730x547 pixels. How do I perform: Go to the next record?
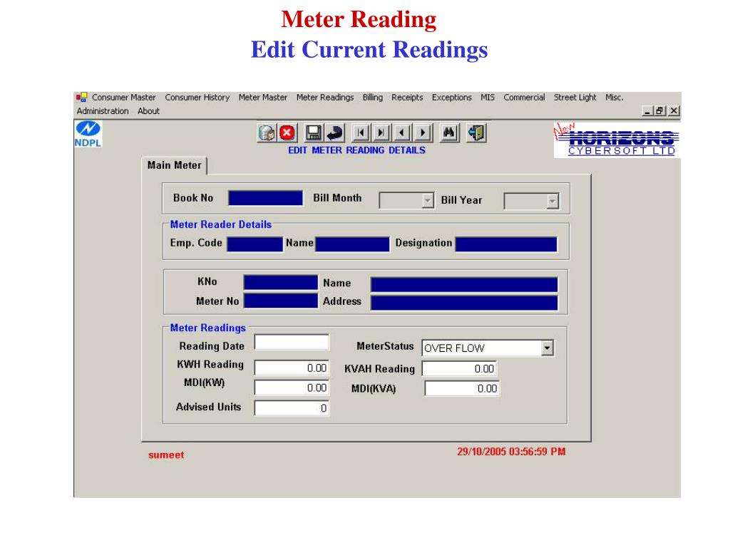[x=423, y=133]
